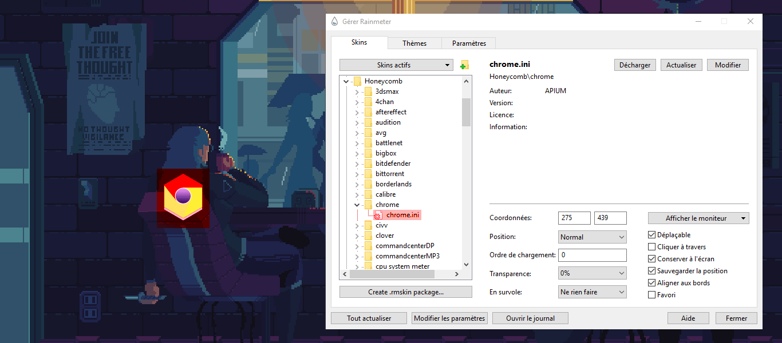Toggle the Favori checkbox
The height and width of the screenshot is (343, 782).
click(x=651, y=295)
